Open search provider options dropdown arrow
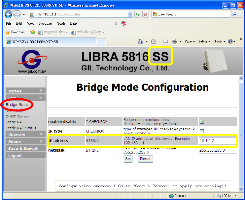This screenshot has width=245, height=200. point(240,14)
